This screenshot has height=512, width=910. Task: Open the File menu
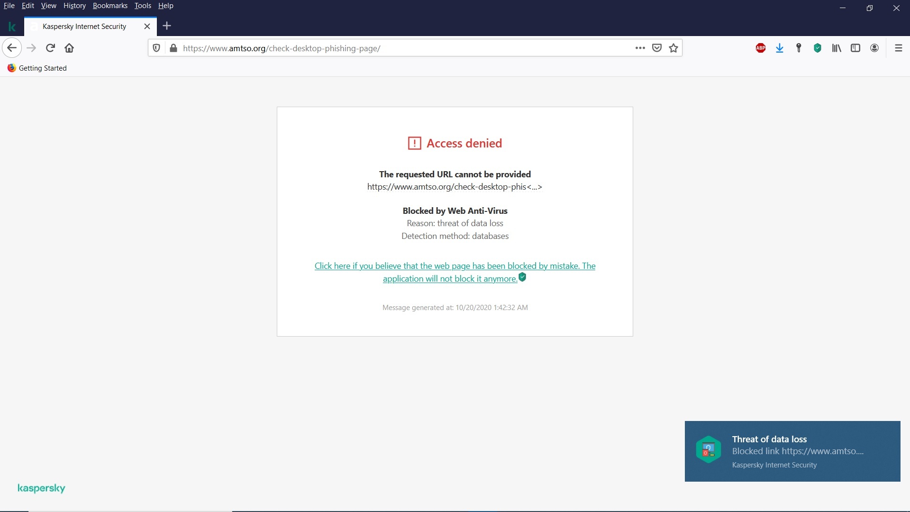9,6
